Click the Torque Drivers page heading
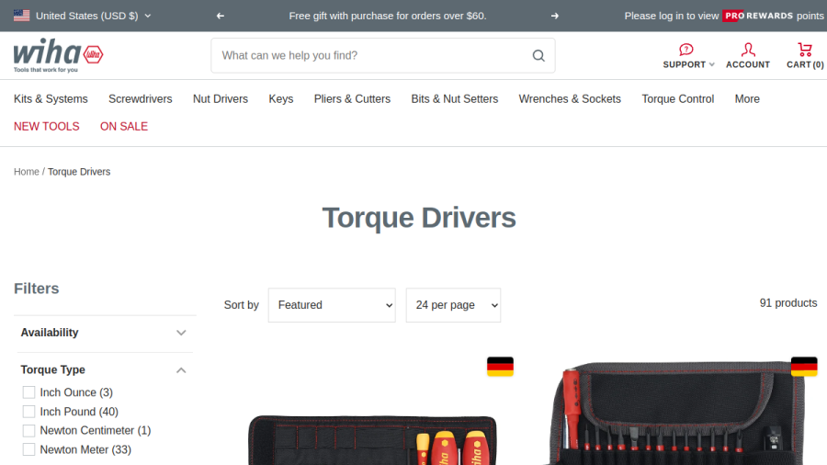827x465 pixels. (x=419, y=218)
